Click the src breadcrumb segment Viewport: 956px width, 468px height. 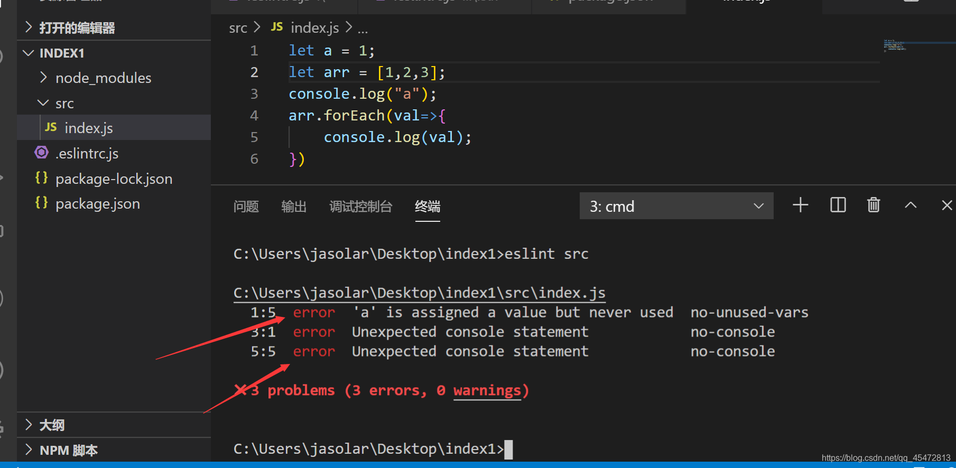(x=238, y=28)
